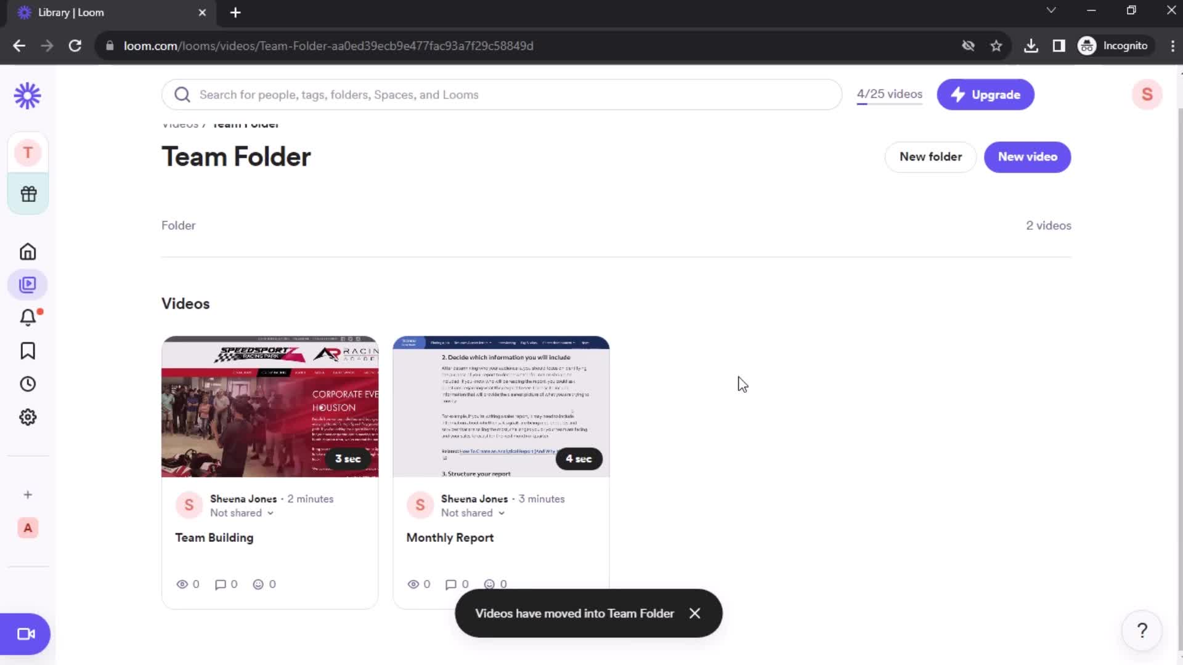Image resolution: width=1183 pixels, height=665 pixels.
Task: Click the settings gear icon
Action: pyautogui.click(x=28, y=416)
